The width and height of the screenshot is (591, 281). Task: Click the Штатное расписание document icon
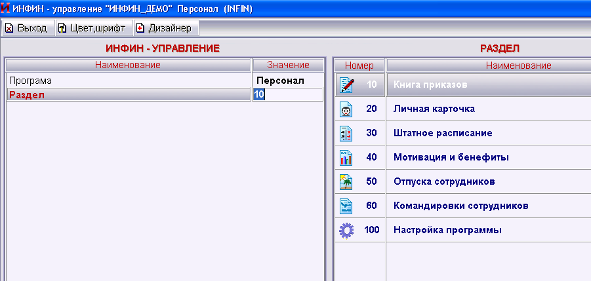click(346, 134)
